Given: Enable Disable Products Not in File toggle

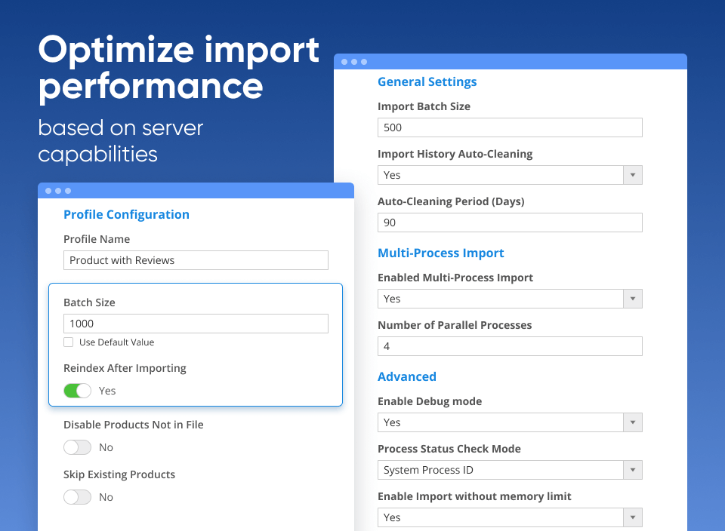Looking at the screenshot, I should (77, 447).
